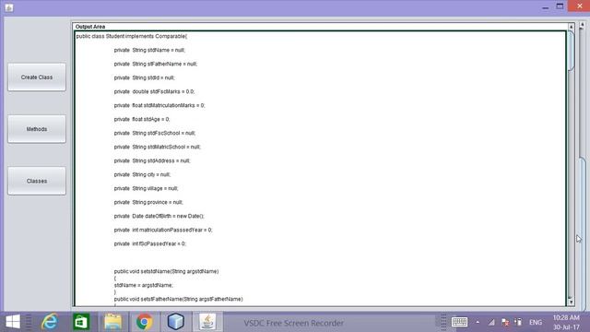Click the line 'private String stdFscSchool = null;'
This screenshot has width=590, height=332.
[155, 133]
